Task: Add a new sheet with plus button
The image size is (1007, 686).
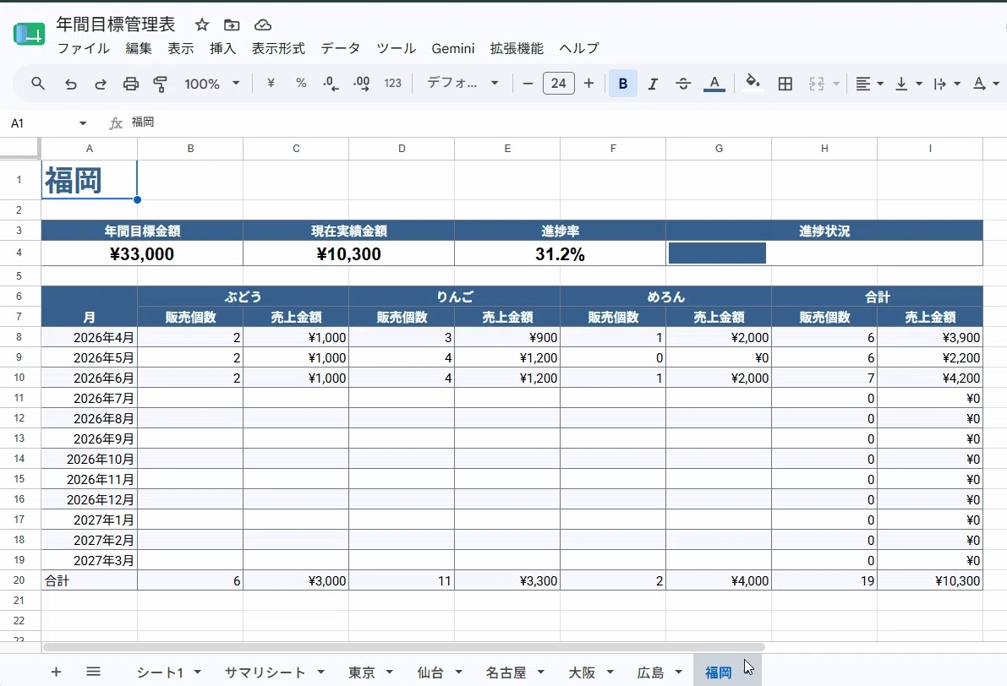Action: click(56, 672)
